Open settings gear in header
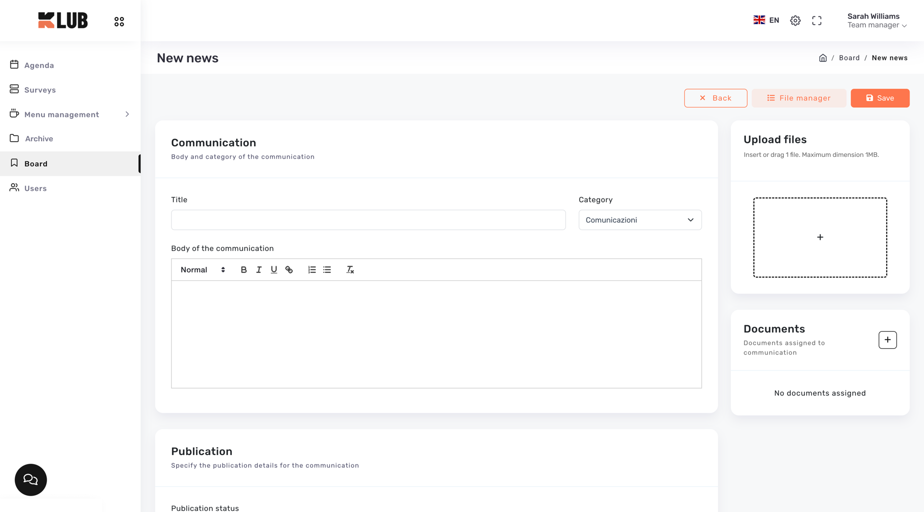The image size is (924, 512). click(795, 21)
